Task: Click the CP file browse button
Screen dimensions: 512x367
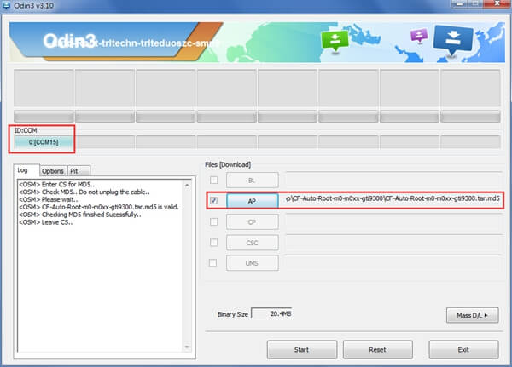Action: [252, 222]
